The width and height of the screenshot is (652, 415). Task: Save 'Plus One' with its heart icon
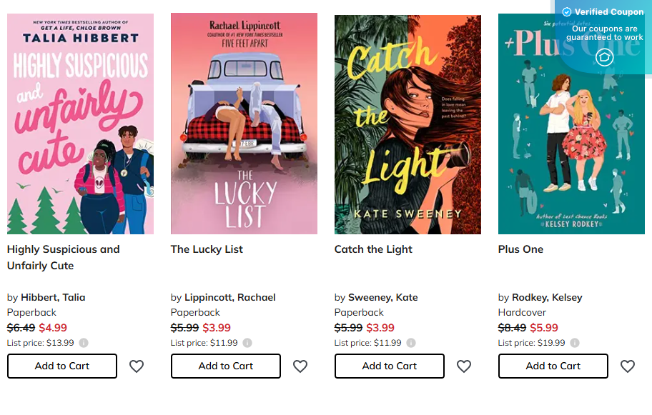628,366
